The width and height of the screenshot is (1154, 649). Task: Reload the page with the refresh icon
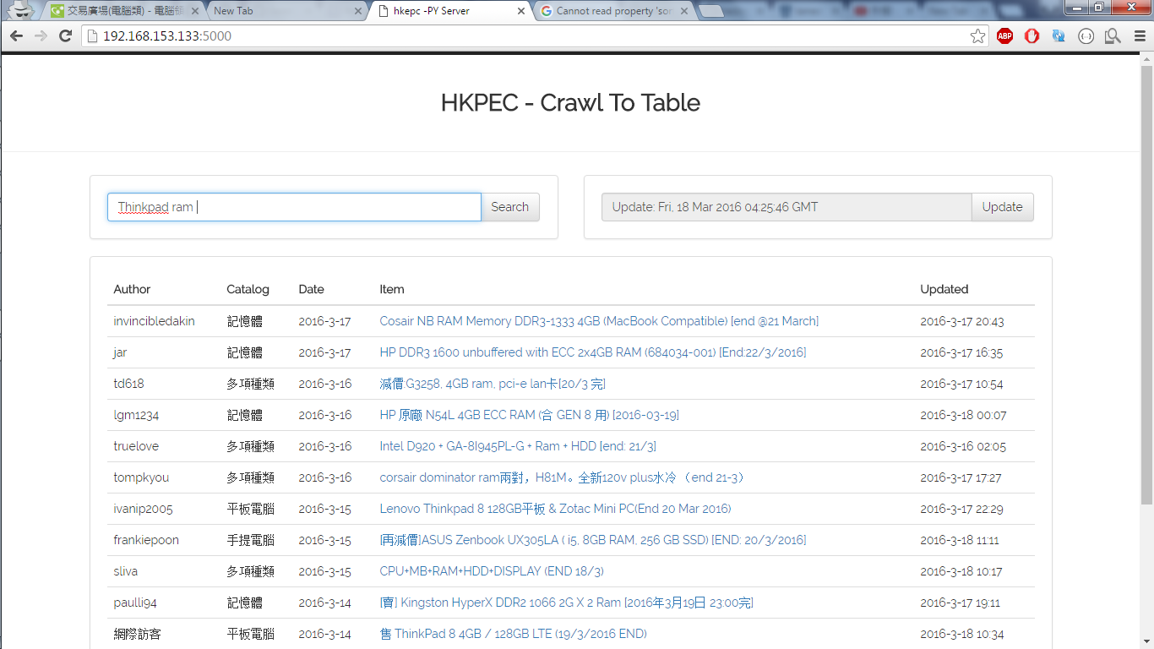point(65,35)
